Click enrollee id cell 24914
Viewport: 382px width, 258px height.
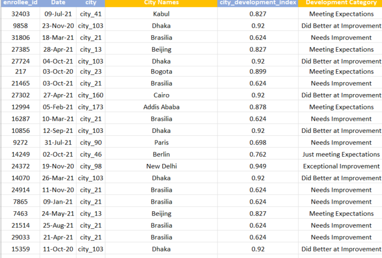21,190
